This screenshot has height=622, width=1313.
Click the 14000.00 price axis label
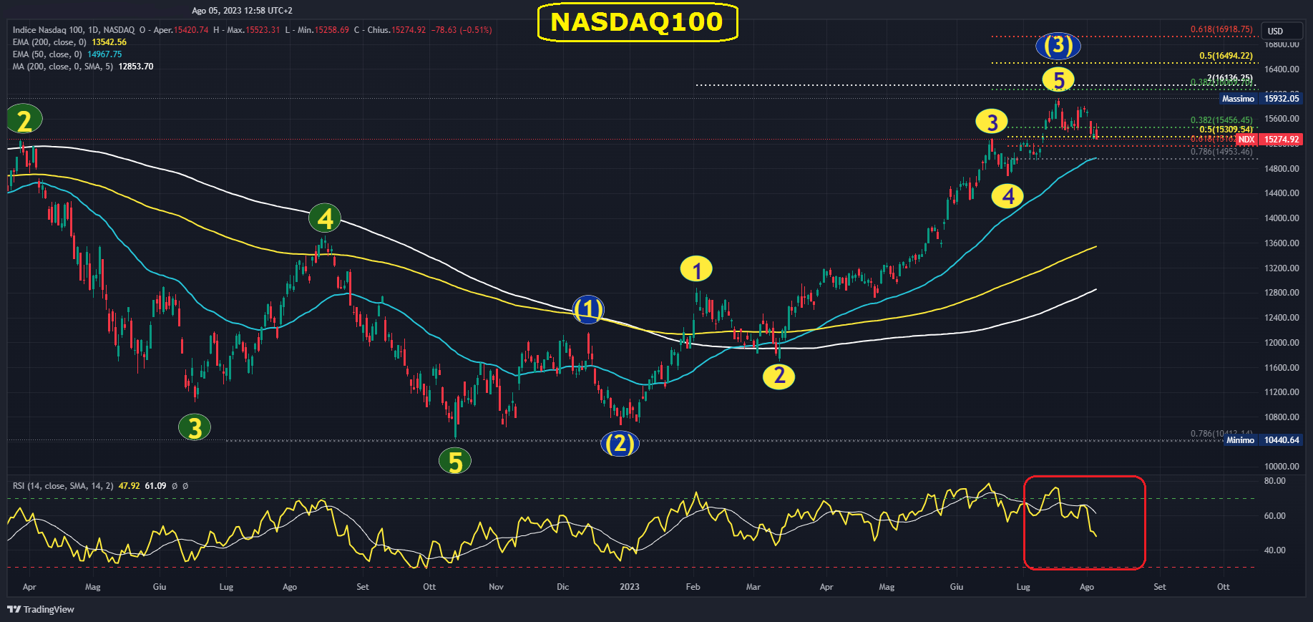click(1282, 218)
